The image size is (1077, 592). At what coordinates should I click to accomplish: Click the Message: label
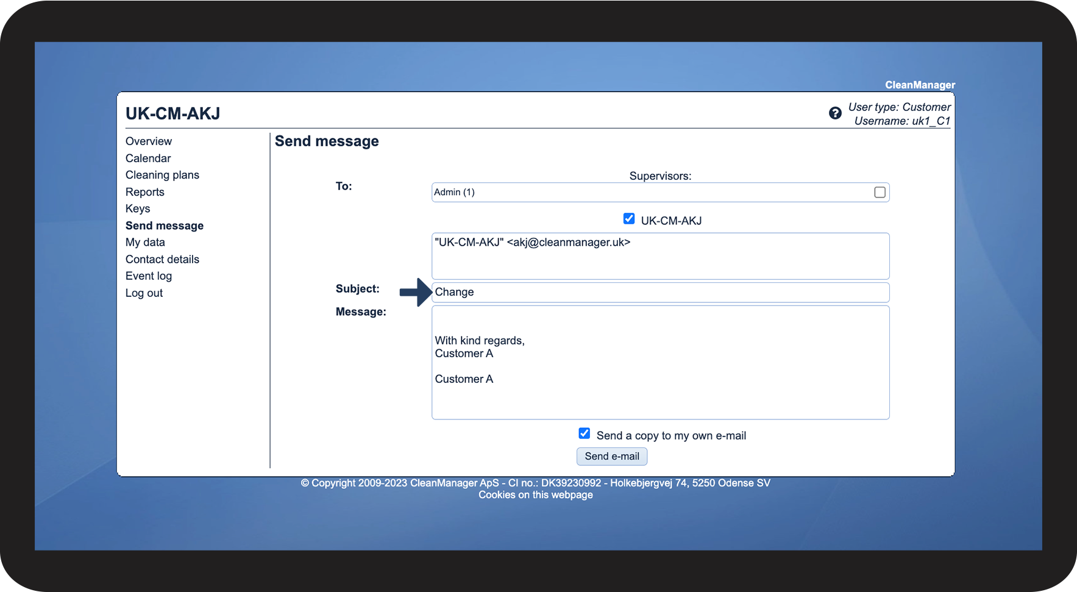tap(361, 312)
